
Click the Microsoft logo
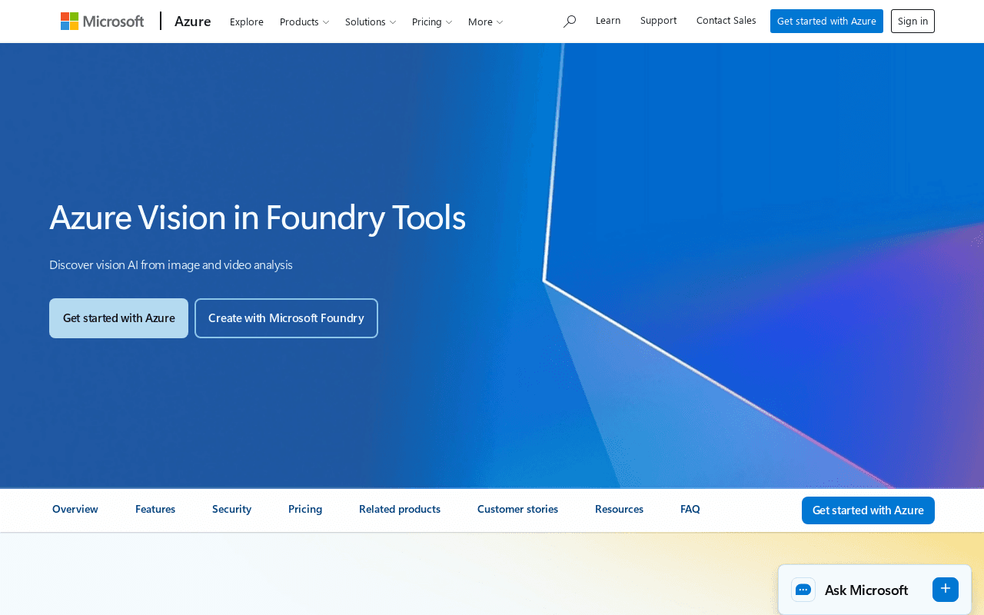(102, 22)
